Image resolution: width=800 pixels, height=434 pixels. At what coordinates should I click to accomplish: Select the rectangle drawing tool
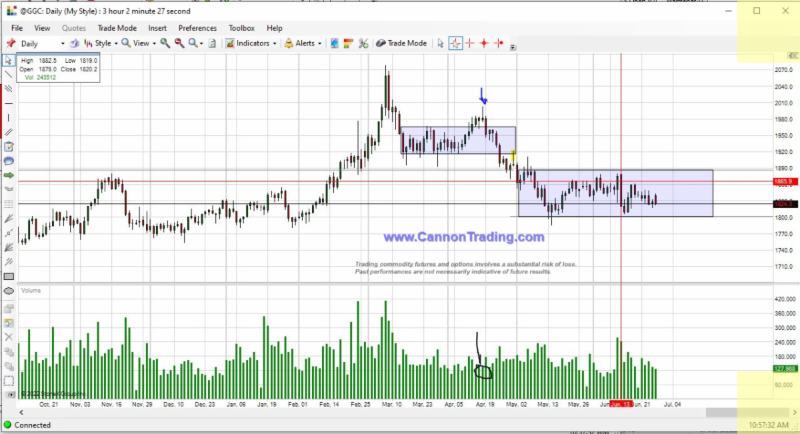[x=9, y=276]
